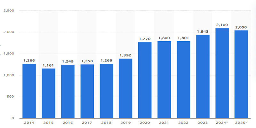The width and height of the screenshot is (256, 128).
Task: Click the 2024* x-axis label
Action: 222,123
